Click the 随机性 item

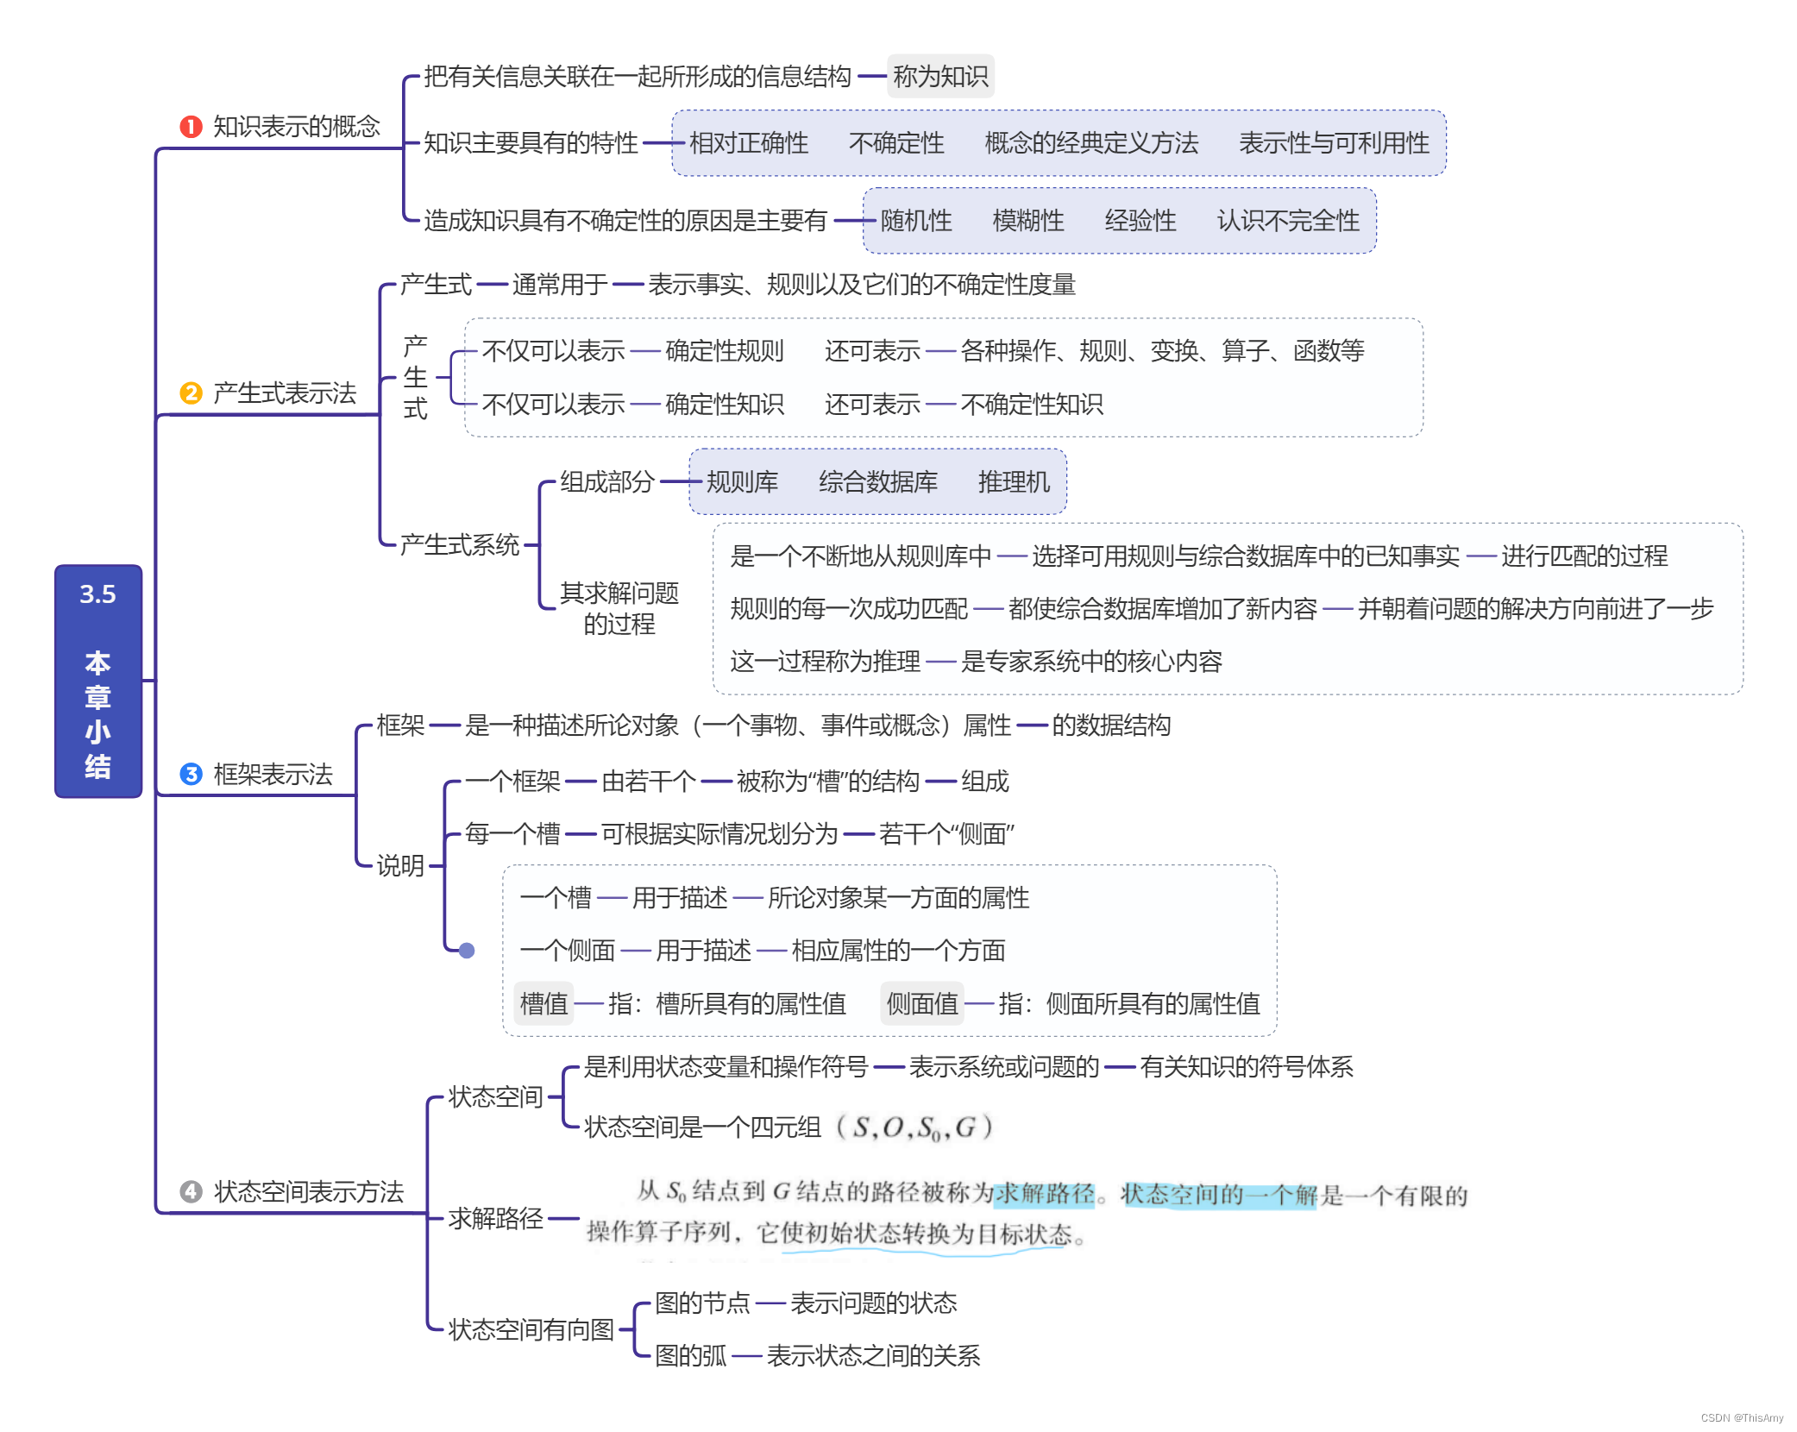(x=916, y=221)
